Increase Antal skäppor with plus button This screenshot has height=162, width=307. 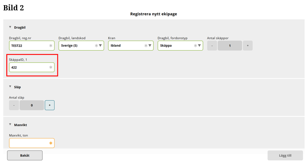(x=248, y=46)
